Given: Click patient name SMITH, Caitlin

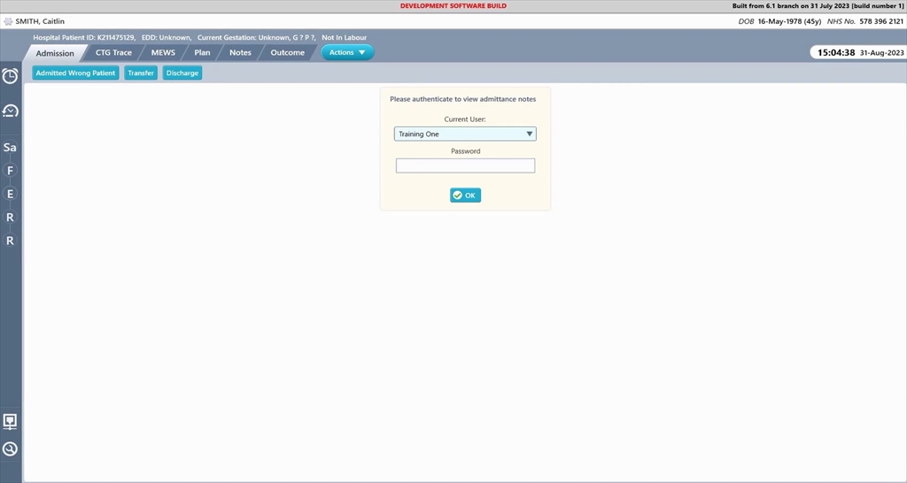Looking at the screenshot, I should (40, 21).
